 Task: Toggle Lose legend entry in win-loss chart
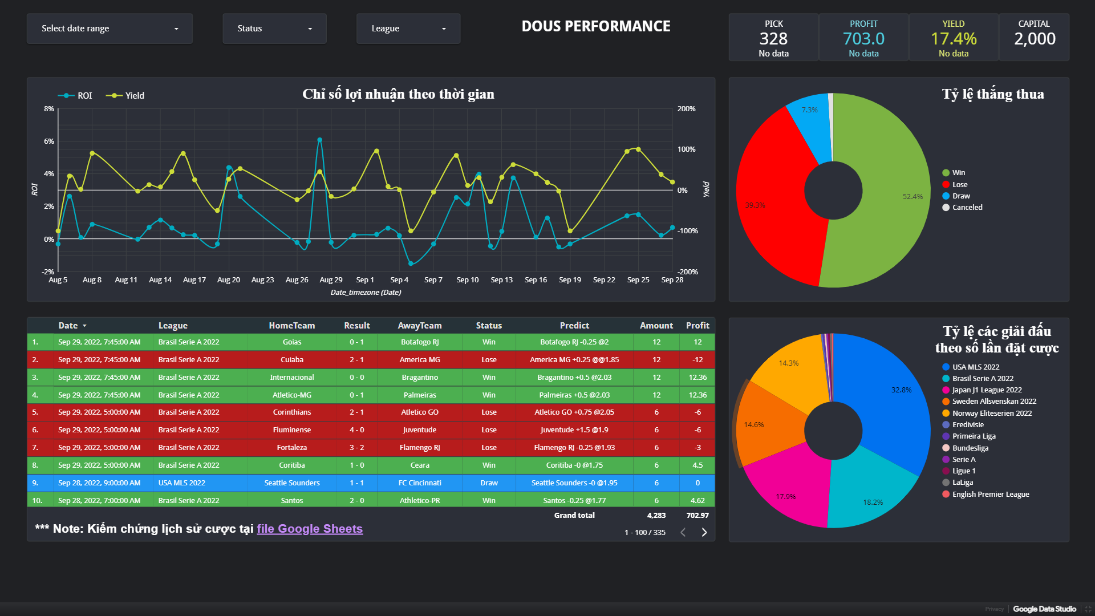click(959, 185)
